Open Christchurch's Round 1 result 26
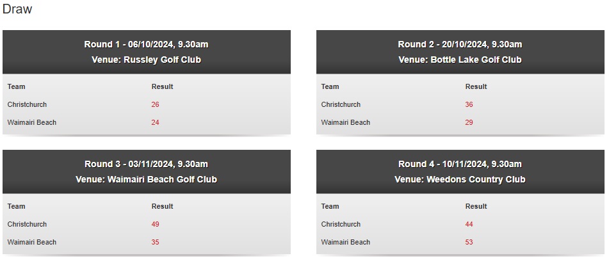This screenshot has height=258, width=609. tap(156, 104)
